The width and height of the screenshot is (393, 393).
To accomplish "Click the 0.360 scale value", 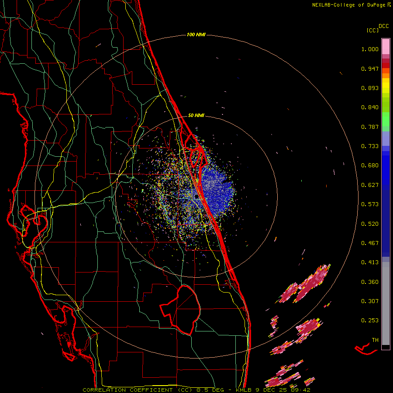I will click(x=370, y=282).
